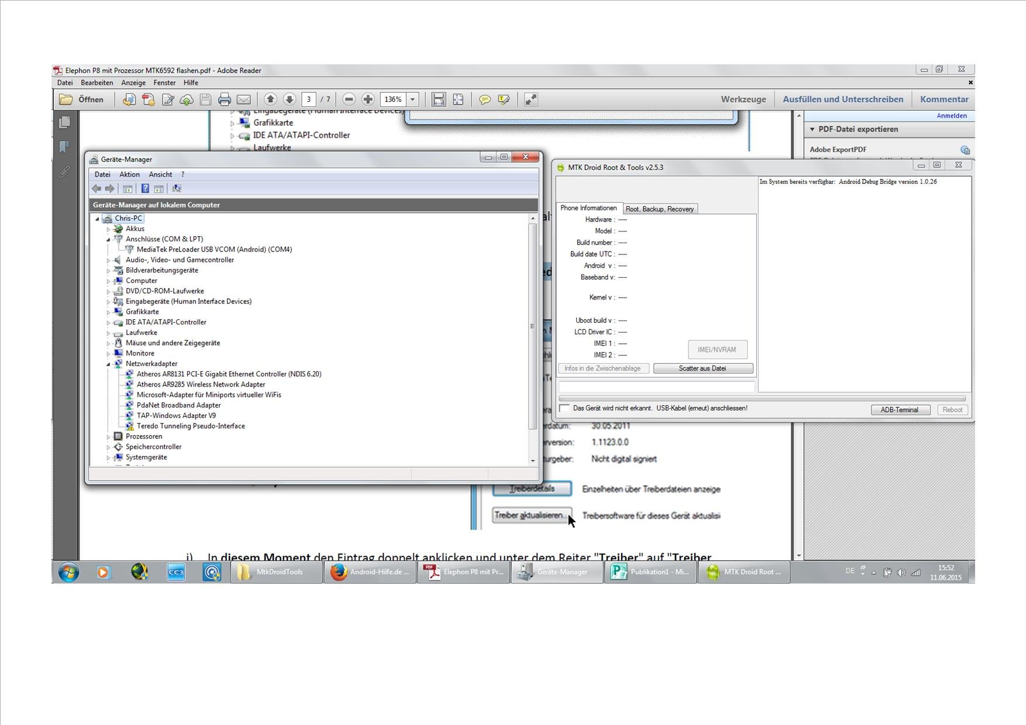Open page thumbnails panel in Reader sidebar
This screenshot has width=1026, height=725.
(64, 122)
